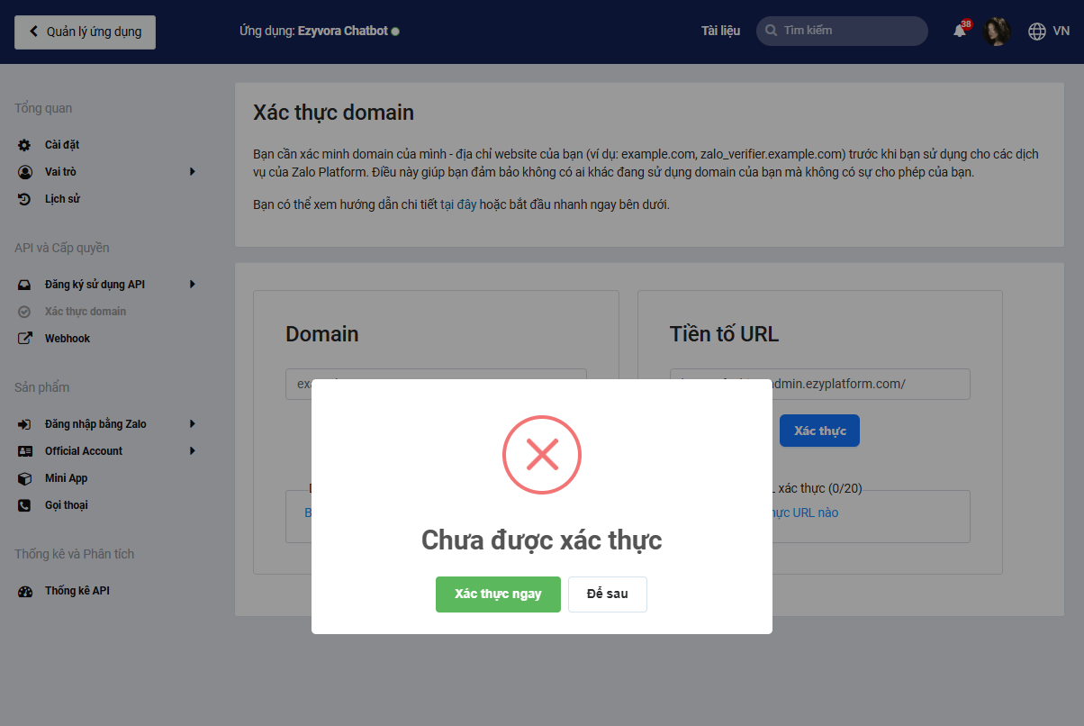
Task: Focus the Domain input field
Action: point(436,384)
